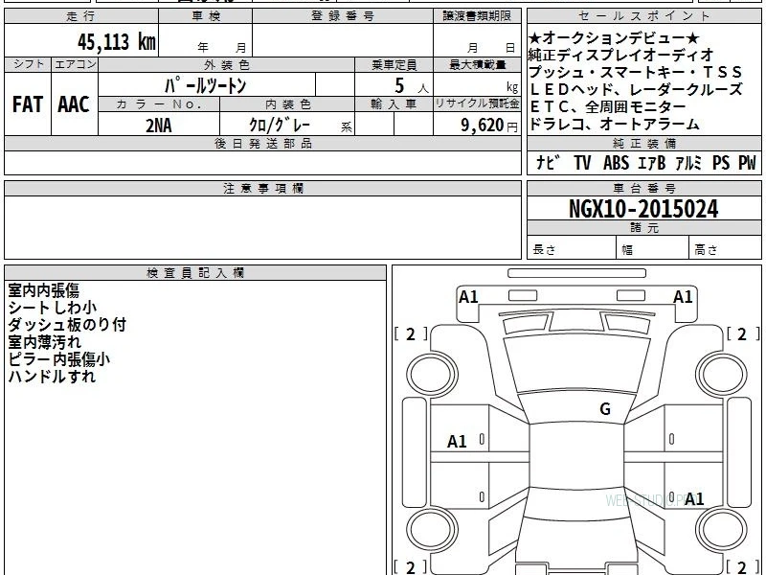Viewport: 766px width, 575px height.
Task: Select the PS power steering label
Action: click(x=721, y=163)
